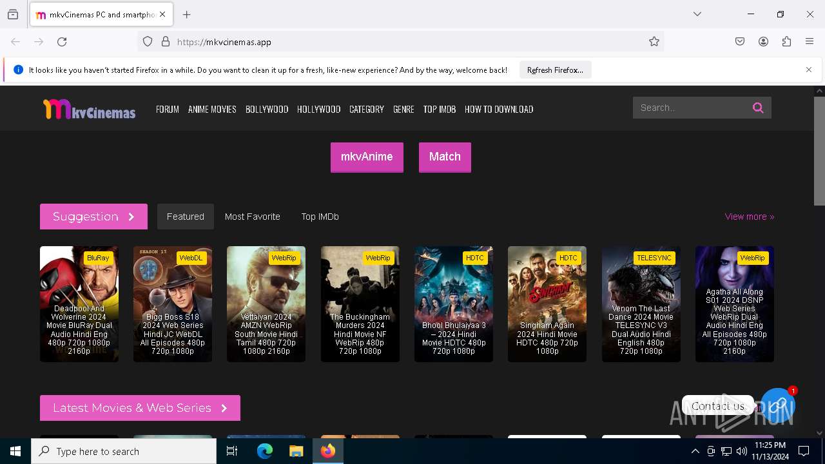The height and width of the screenshot is (464, 825).
Task: Click the Match button
Action: tap(445, 157)
